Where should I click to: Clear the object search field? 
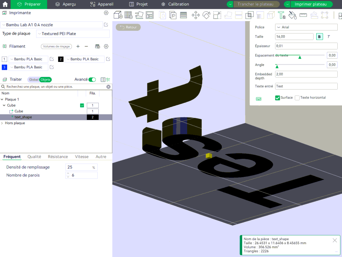click(108, 87)
